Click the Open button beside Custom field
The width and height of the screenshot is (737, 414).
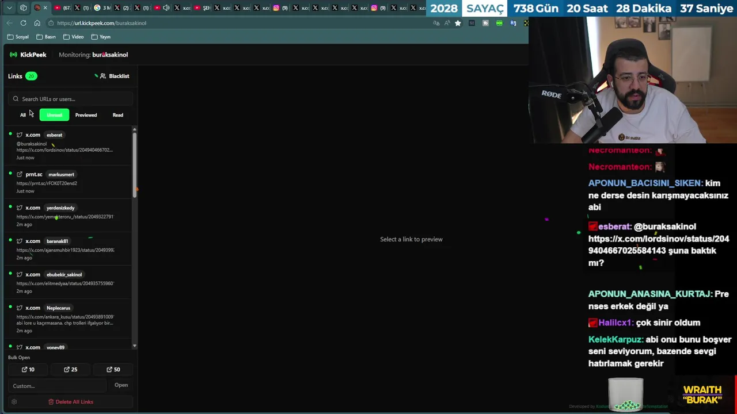[x=121, y=385]
